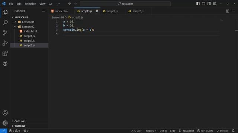Open editor More Actions ellipsis
The height and width of the screenshot is (133, 238).
[x=233, y=11]
